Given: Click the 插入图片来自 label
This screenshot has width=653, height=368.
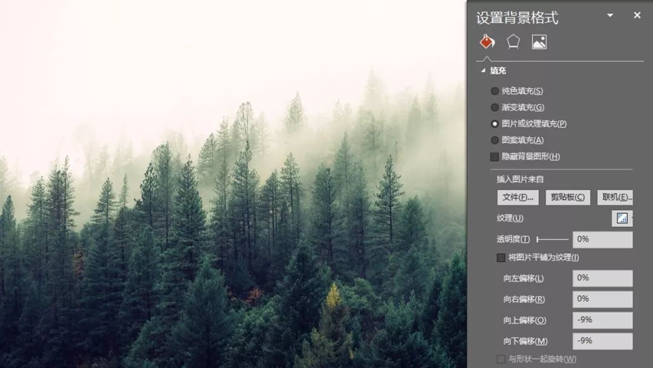Looking at the screenshot, I should coord(520,179).
